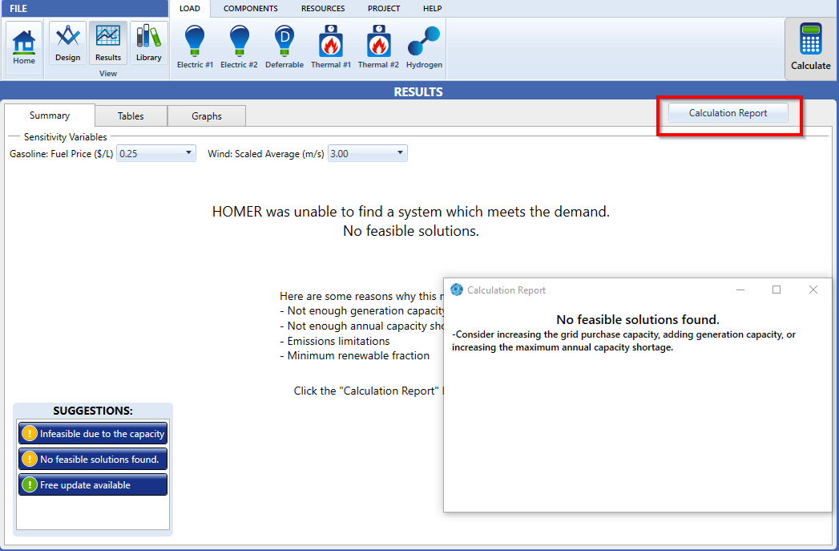Click the Free update available suggestion
Image resolution: width=839 pixels, height=551 pixels.
tap(93, 485)
